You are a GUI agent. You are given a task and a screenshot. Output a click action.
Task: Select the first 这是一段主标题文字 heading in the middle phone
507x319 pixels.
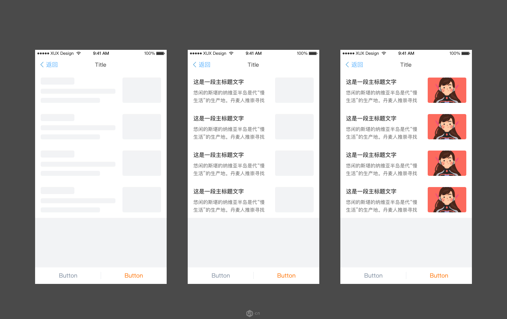(x=219, y=82)
